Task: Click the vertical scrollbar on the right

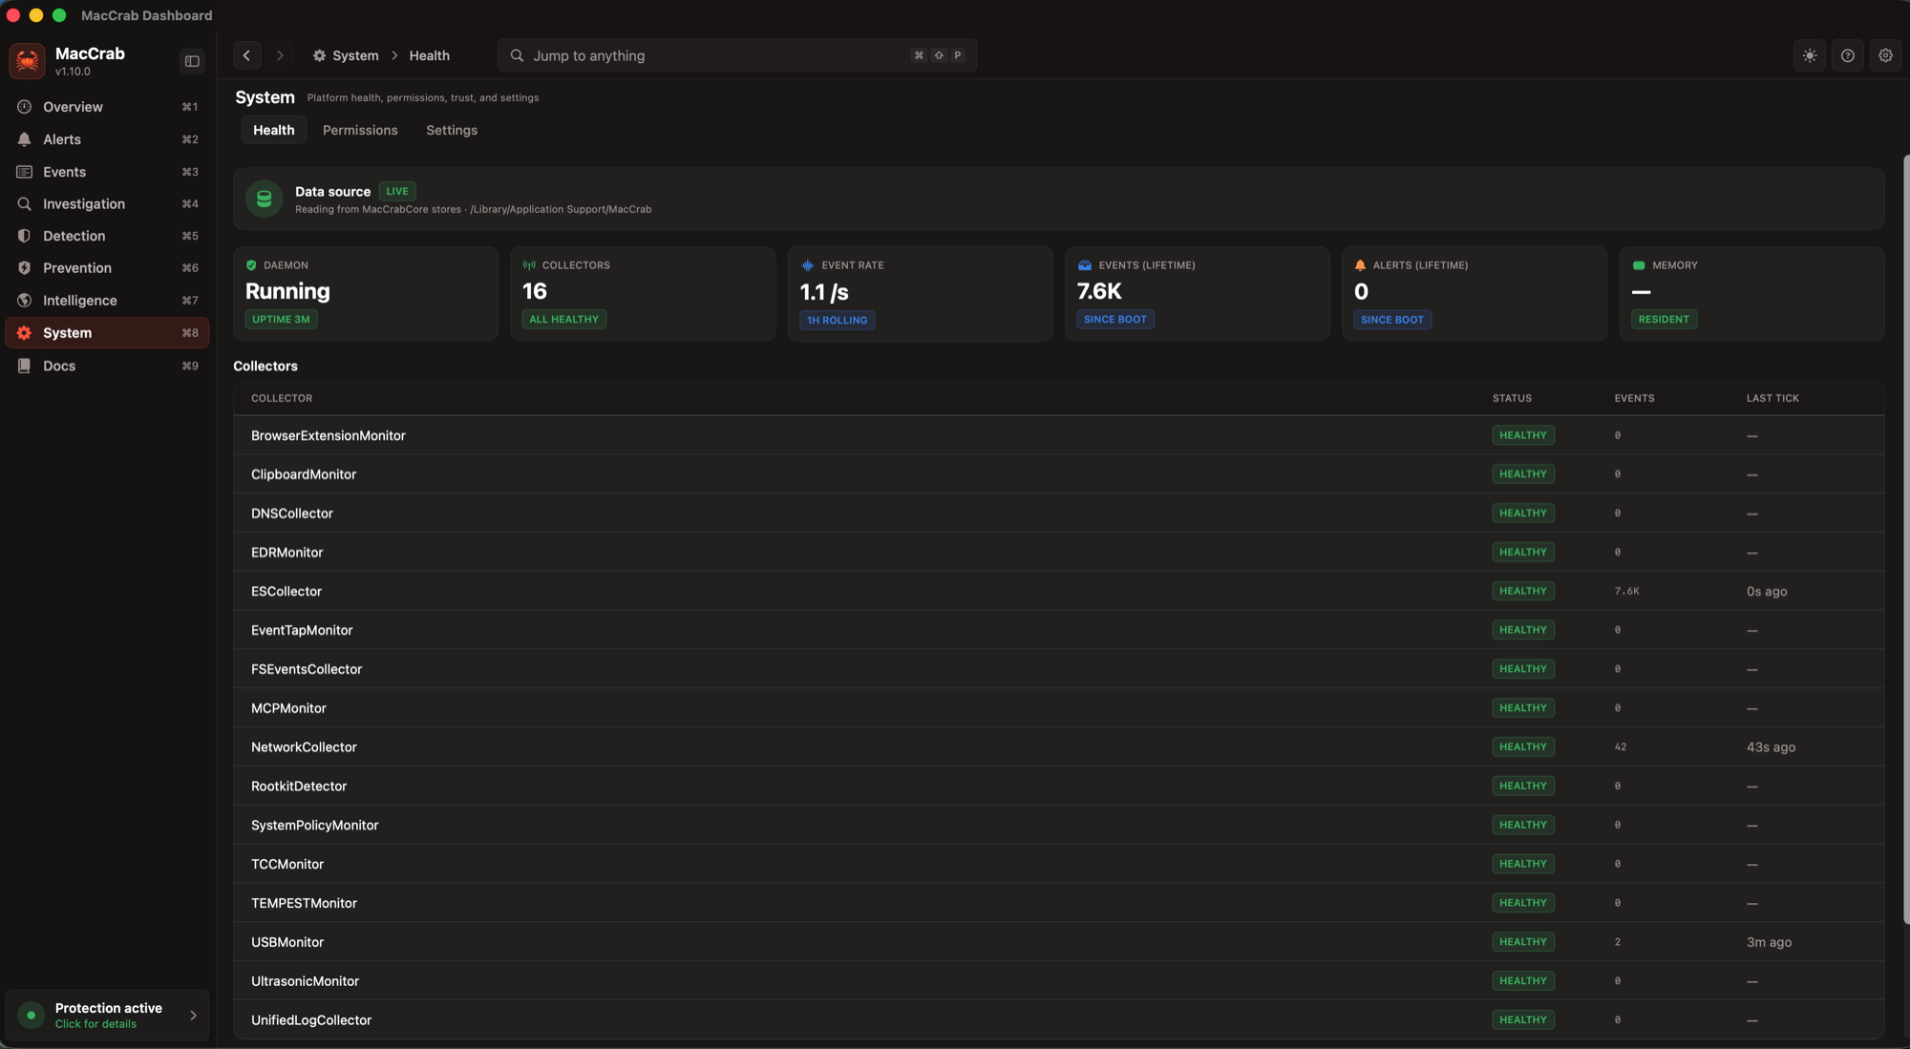Action: [x=1905, y=539]
